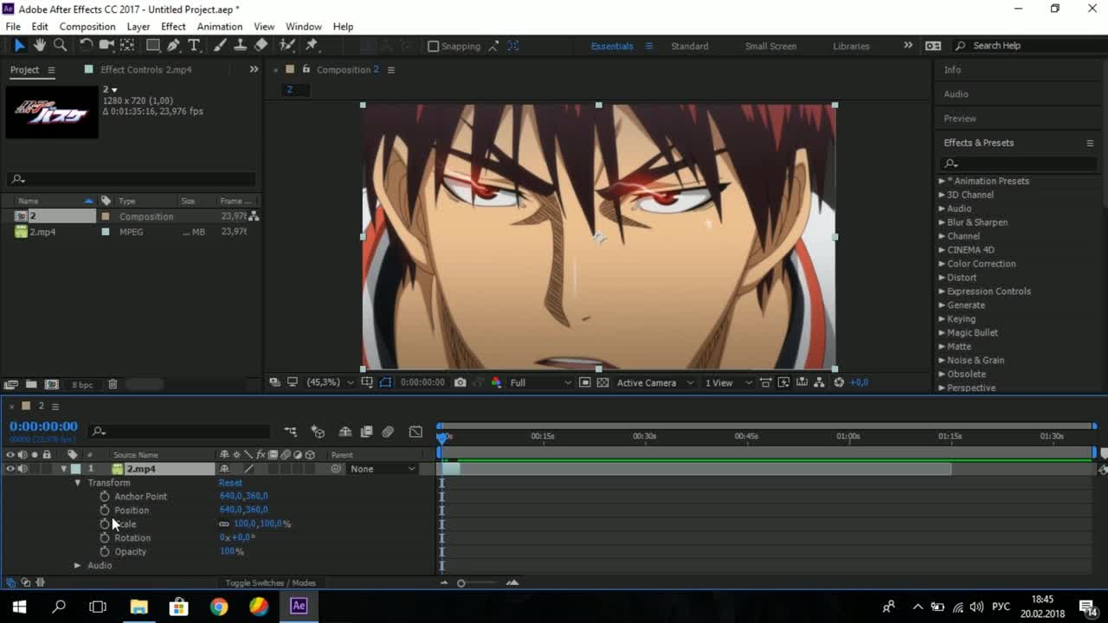
Task: Click the Reset Exposure icon in viewer
Action: 839,382
